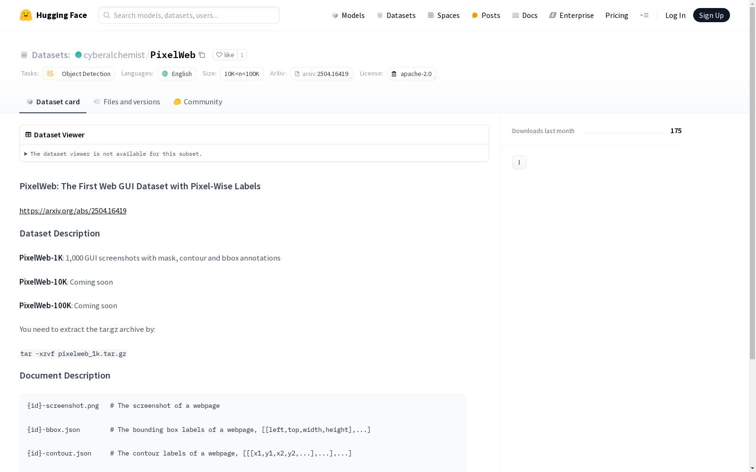Screen dimensions: 756x472
Task: Open the arxiv:2504.16419 tag
Action: pos(321,74)
